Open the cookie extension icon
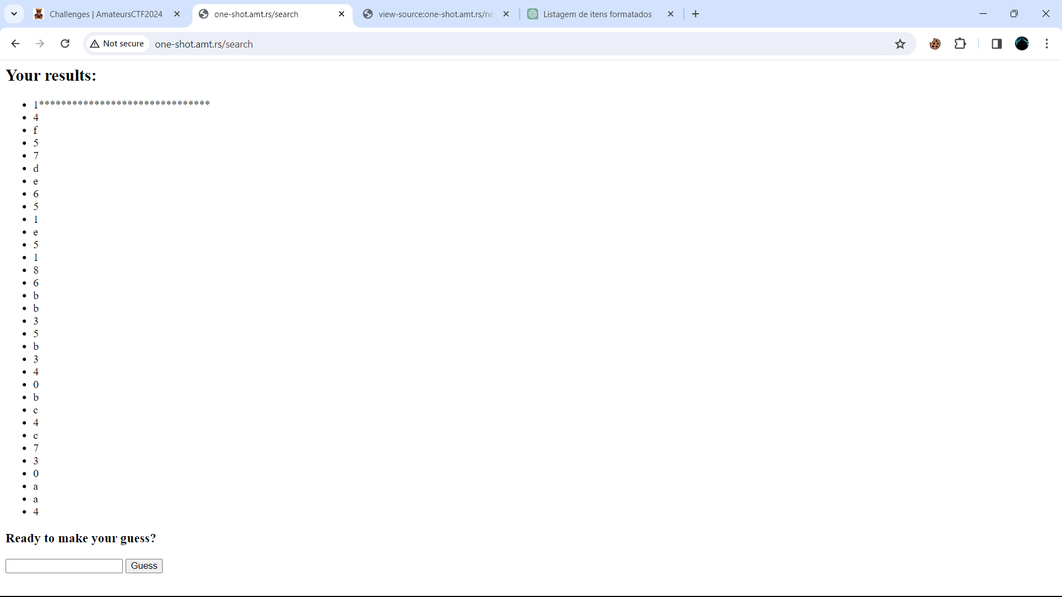 (935, 44)
